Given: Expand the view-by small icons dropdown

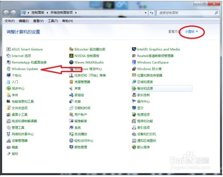Looking at the screenshot, I should click(x=191, y=32).
